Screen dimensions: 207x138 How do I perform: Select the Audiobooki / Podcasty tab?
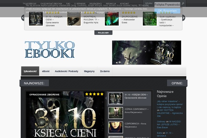click(x=67, y=71)
